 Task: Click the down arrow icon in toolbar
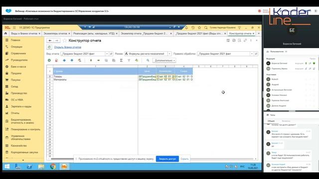coord(91,60)
